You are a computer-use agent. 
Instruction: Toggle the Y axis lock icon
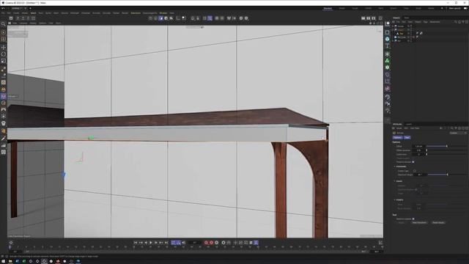pos(23,18)
